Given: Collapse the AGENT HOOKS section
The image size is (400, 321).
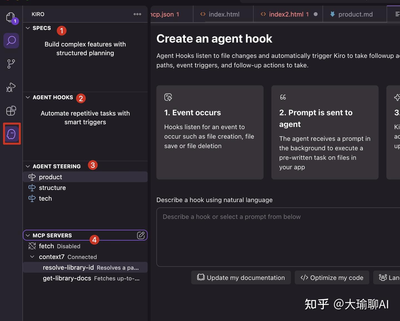Looking at the screenshot, I should coord(28,97).
